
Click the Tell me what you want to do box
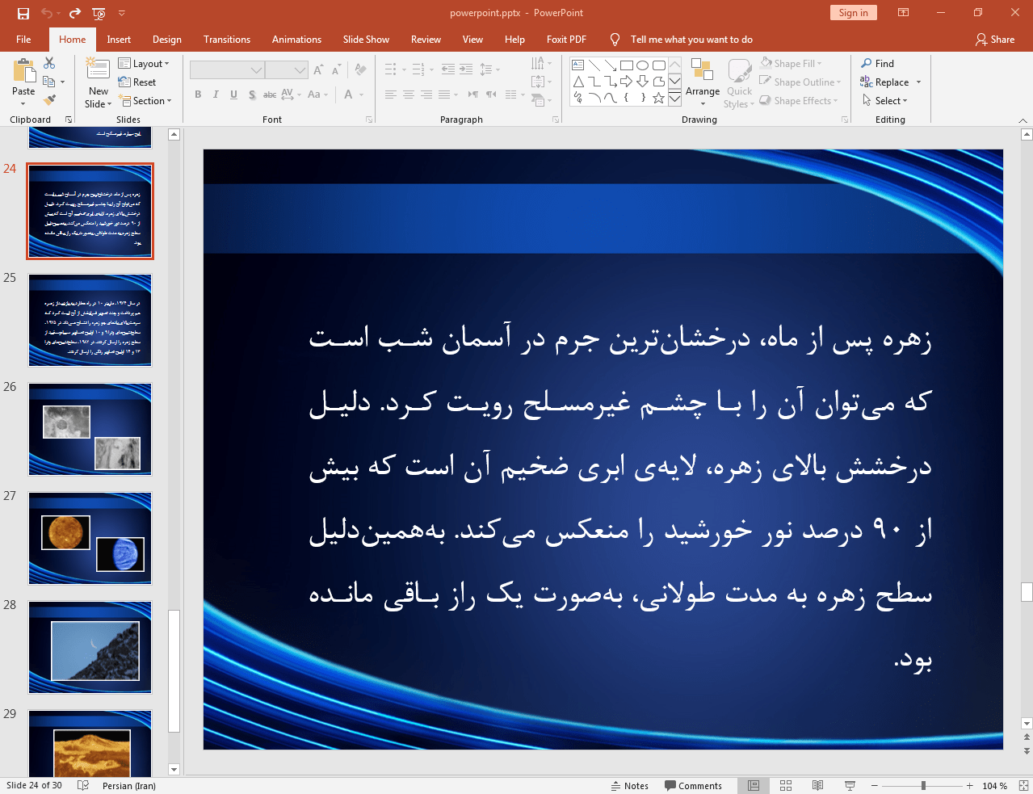pos(691,40)
